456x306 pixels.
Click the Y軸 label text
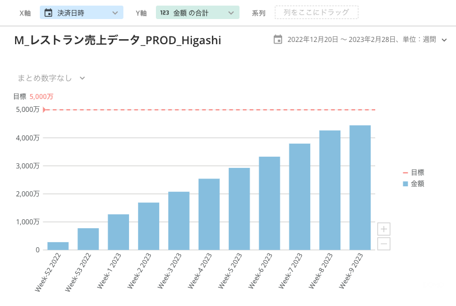coord(141,13)
